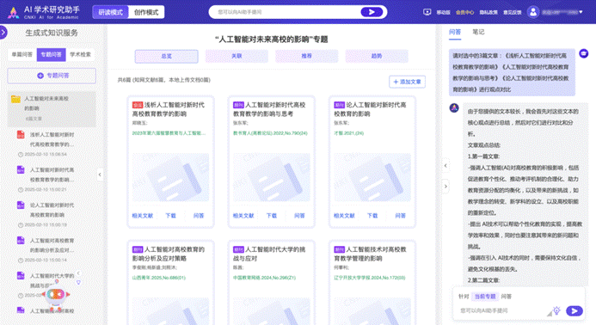Screen dimensions: 596x325
Task: Click the lightbulb suggestion icon in chat input
Action: pyautogui.click(x=556, y=310)
